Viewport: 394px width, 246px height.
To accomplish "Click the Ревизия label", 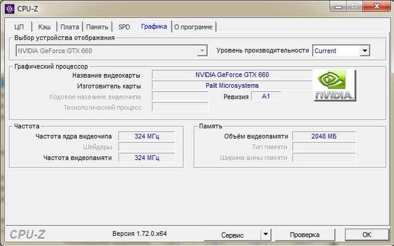I will click(x=236, y=97).
